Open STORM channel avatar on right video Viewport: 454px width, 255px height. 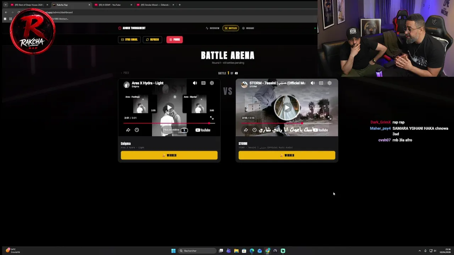pyautogui.click(x=244, y=85)
